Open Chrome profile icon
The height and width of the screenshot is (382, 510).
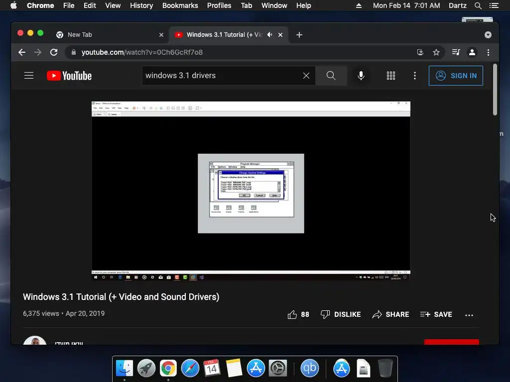(472, 52)
